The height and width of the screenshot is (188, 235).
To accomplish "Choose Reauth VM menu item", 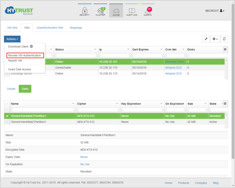I will point(15,61).
